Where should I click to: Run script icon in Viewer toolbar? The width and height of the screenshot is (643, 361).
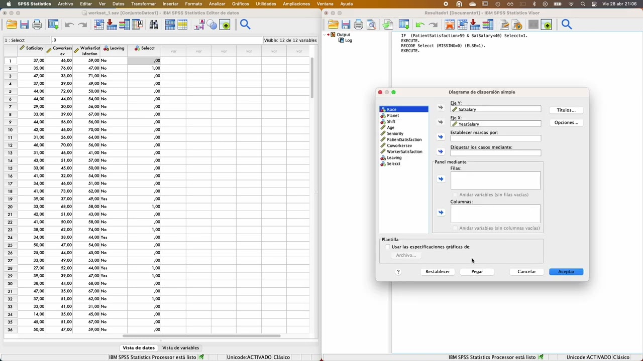point(517,25)
